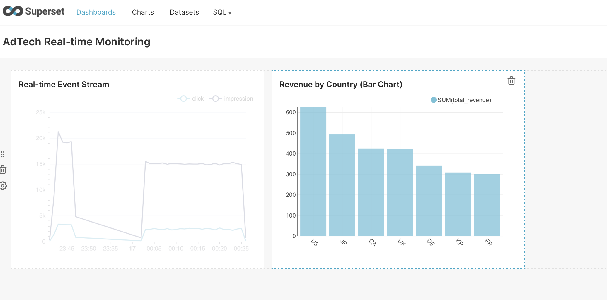Toggle the impression series legend
Image resolution: width=607 pixels, height=300 pixels.
click(231, 99)
